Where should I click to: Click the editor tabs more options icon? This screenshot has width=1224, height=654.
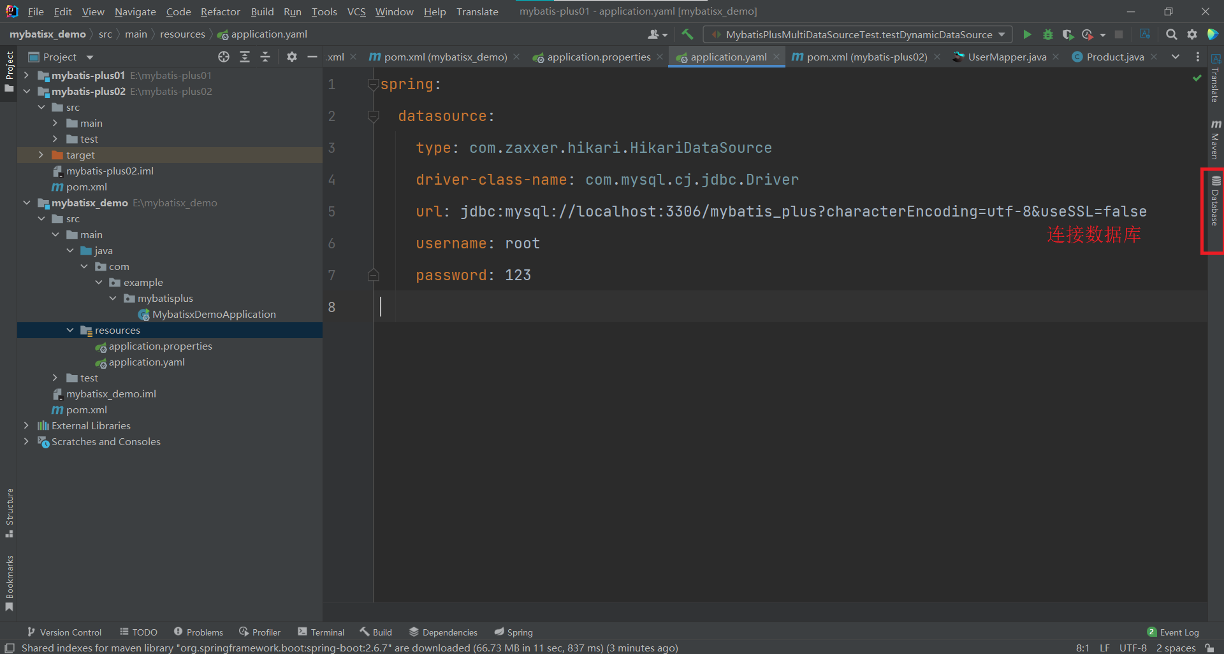1198,57
